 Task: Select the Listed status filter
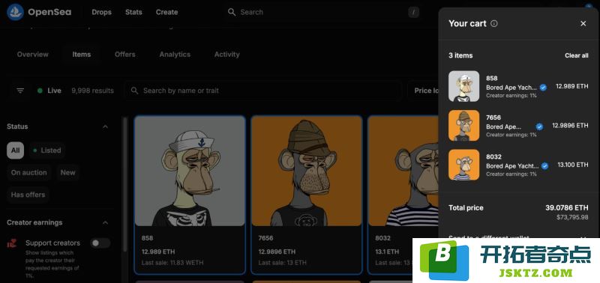(x=47, y=150)
